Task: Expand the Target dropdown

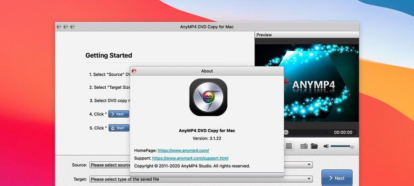Action: 309,179
